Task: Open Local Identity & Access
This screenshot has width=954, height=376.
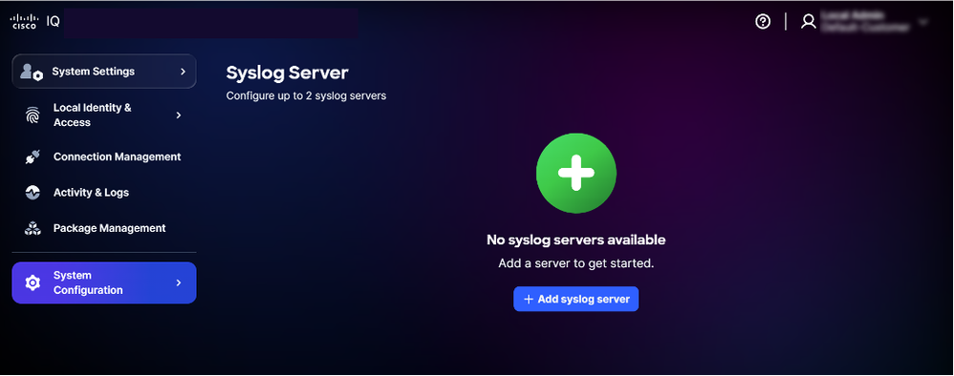Action: click(104, 115)
